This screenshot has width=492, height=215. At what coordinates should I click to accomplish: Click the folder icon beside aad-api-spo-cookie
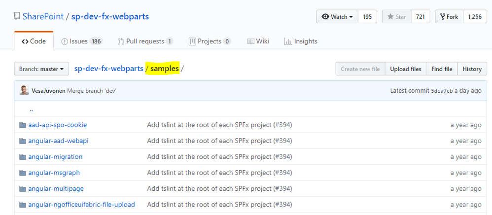22,125
